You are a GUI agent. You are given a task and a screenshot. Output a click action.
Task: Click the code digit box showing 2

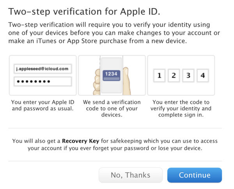174,76
